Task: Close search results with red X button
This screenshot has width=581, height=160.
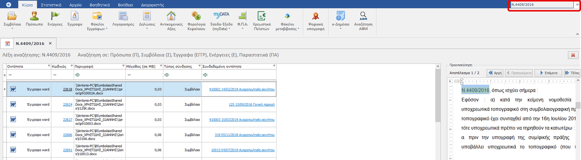Action: [573, 55]
